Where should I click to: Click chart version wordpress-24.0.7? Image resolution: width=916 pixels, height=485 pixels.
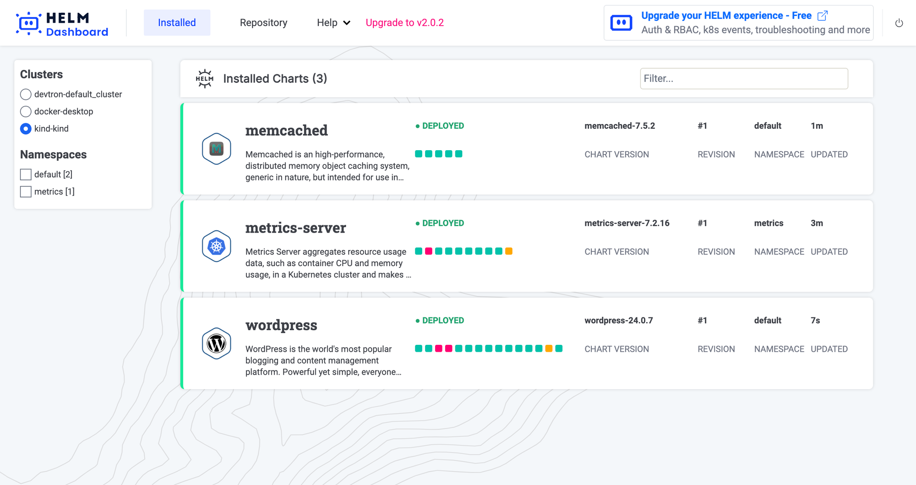tap(619, 321)
